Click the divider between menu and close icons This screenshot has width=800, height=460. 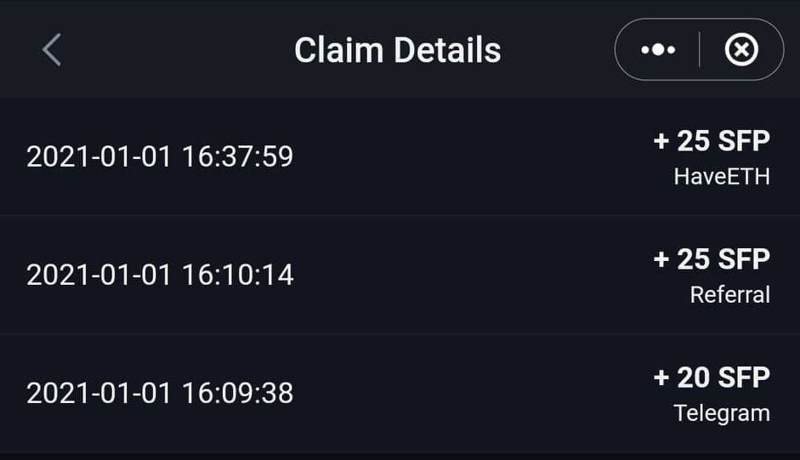tap(699, 49)
